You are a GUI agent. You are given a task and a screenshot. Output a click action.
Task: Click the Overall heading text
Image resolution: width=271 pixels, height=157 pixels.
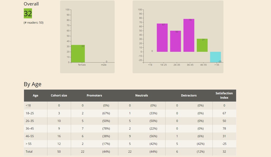(31, 4)
